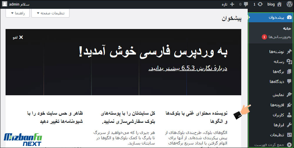Click the pages icon next to برگه‌ها
The image size is (294, 148).
coord(289,72)
